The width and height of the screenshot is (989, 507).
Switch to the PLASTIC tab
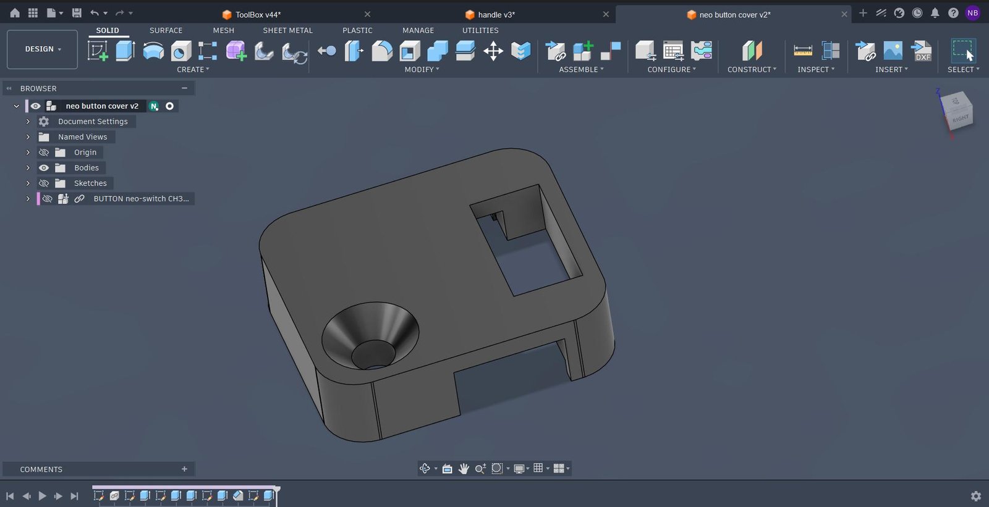tap(357, 30)
